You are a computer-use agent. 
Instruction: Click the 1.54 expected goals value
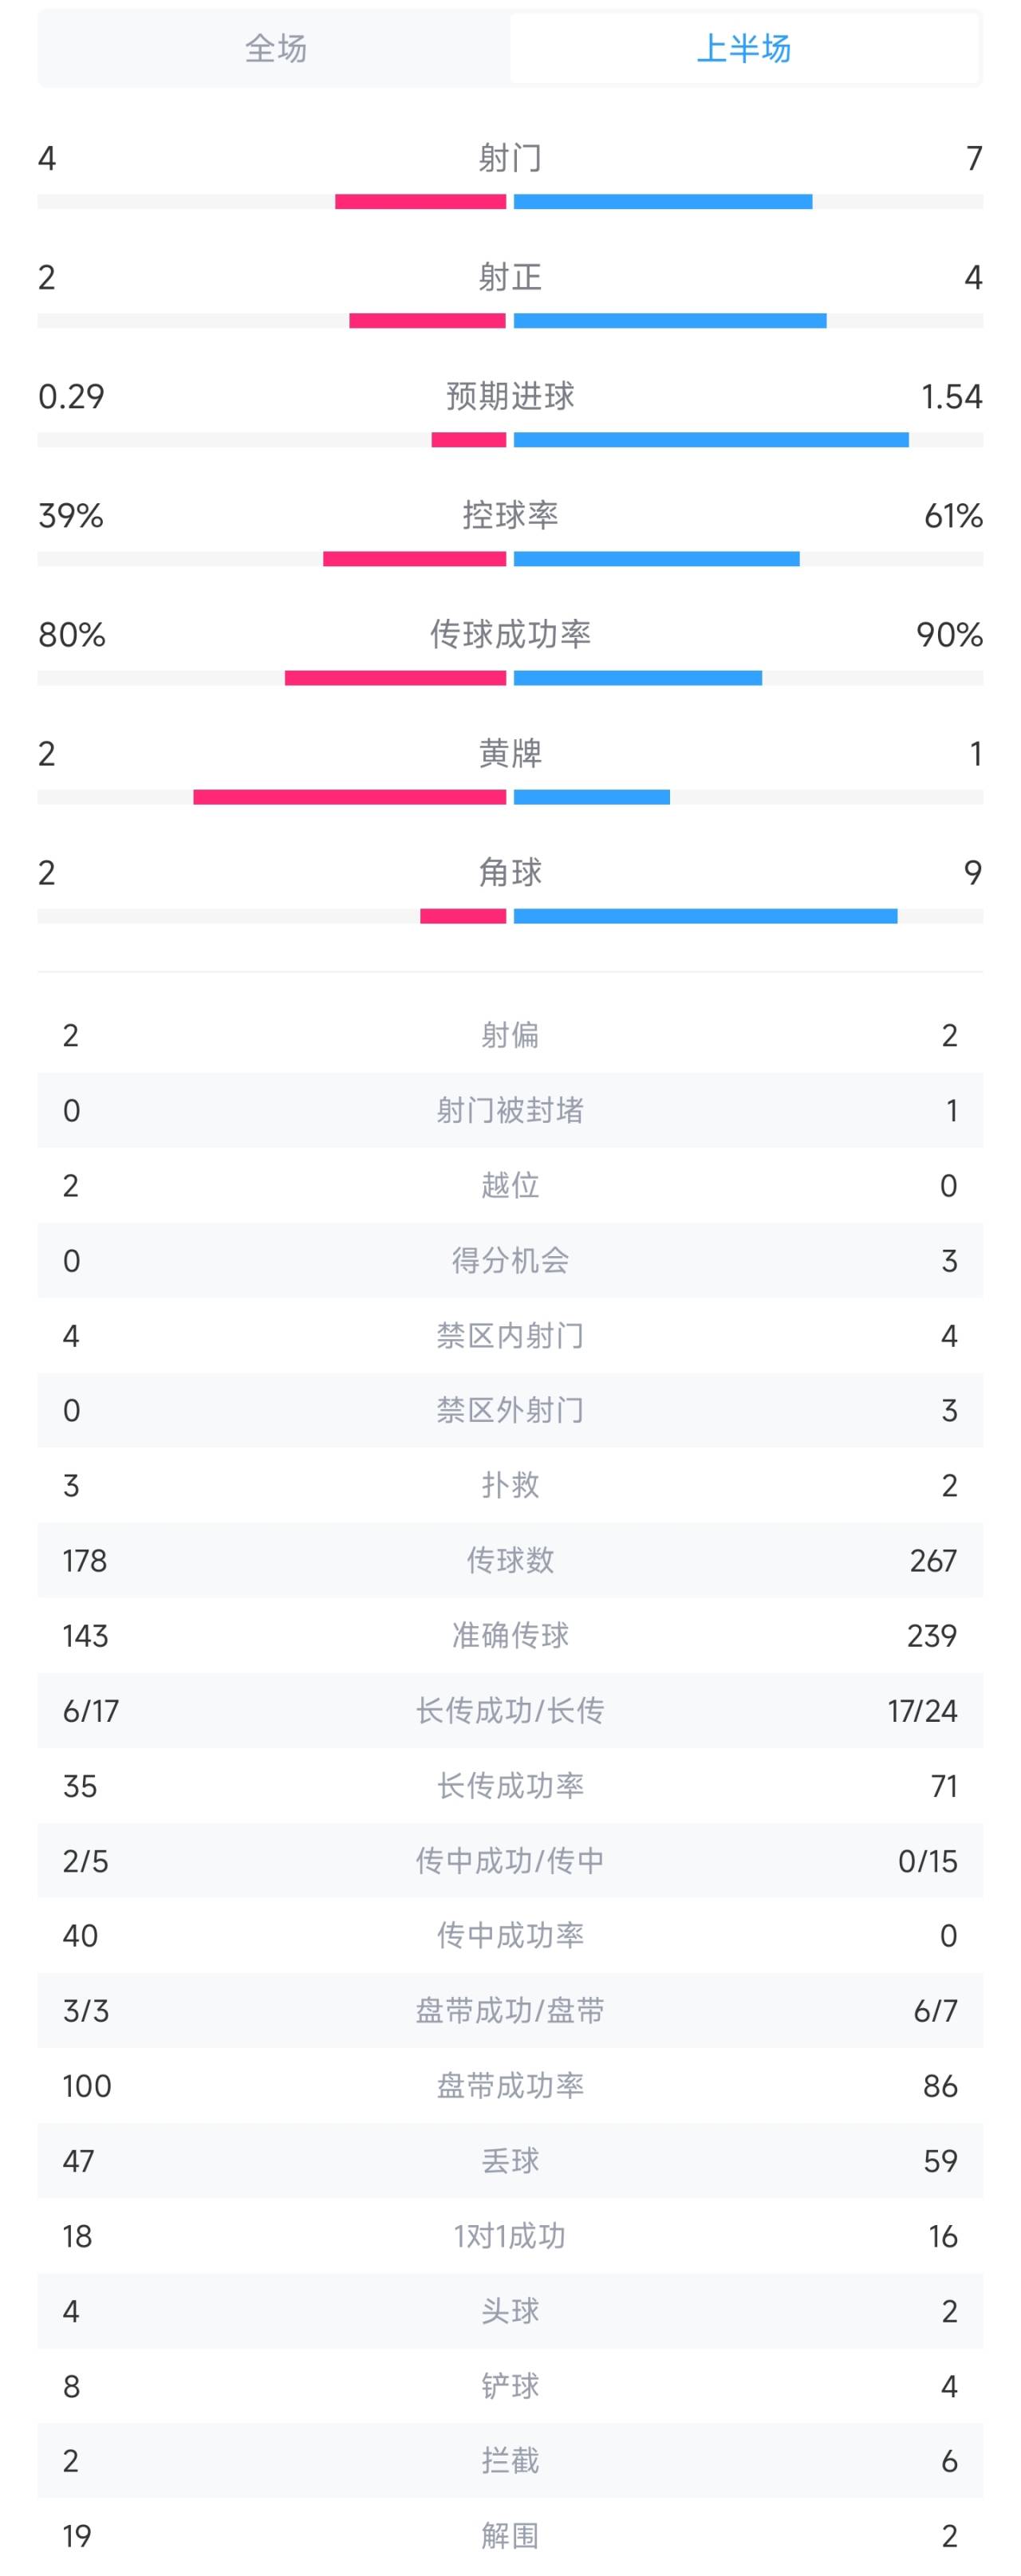coord(951,396)
